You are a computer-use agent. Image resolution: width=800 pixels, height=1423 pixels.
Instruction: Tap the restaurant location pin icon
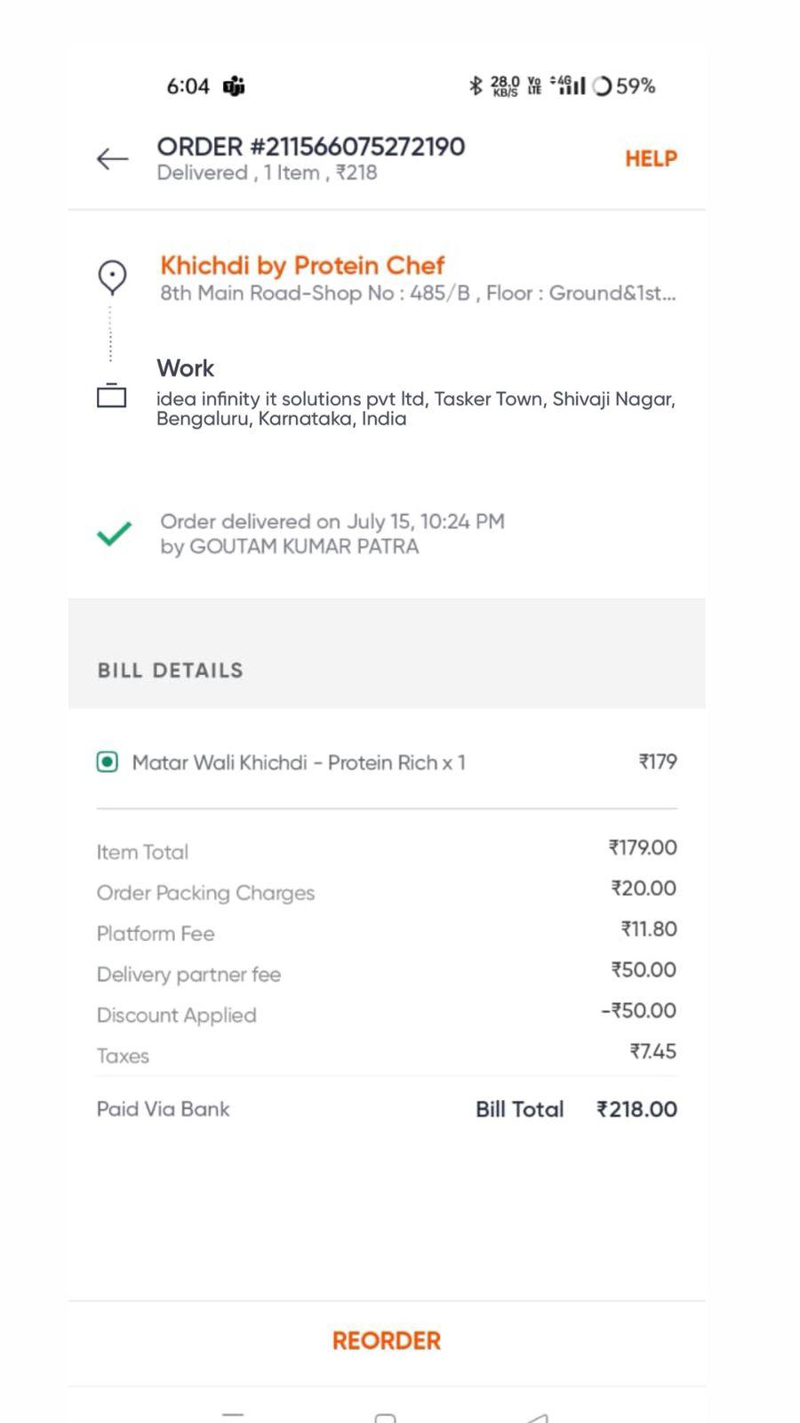pyautogui.click(x=112, y=277)
